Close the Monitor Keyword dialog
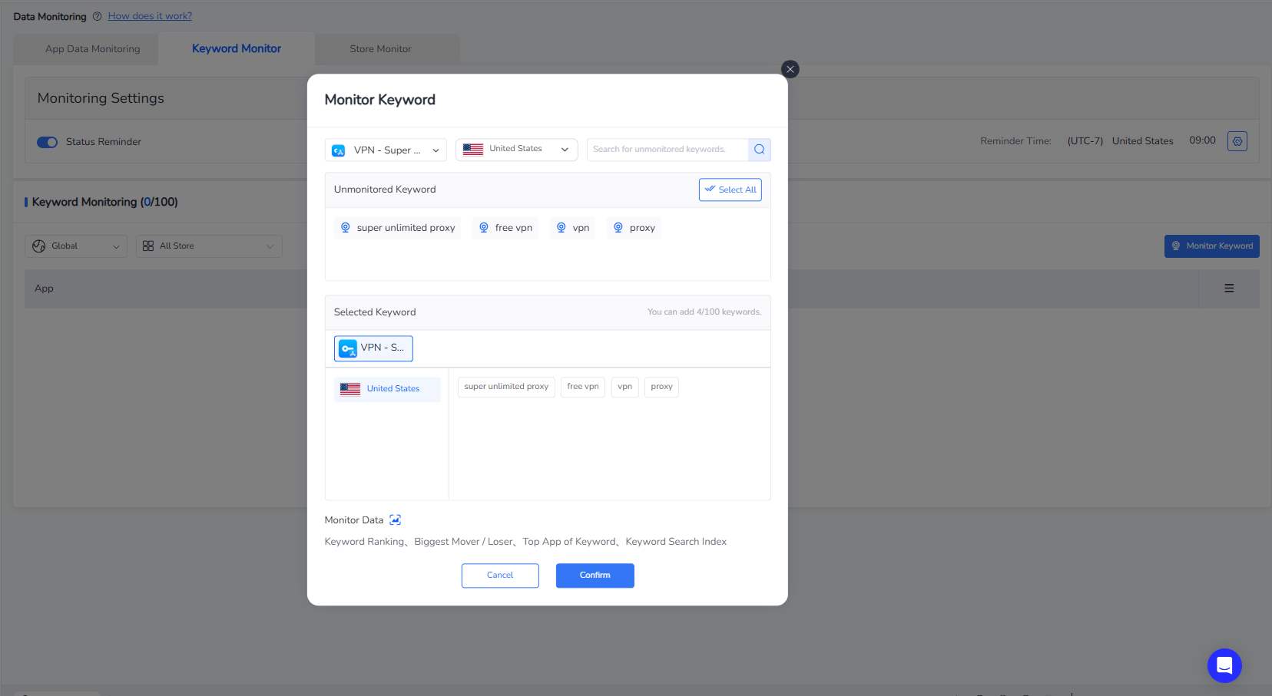Image resolution: width=1272 pixels, height=696 pixels. [790, 69]
